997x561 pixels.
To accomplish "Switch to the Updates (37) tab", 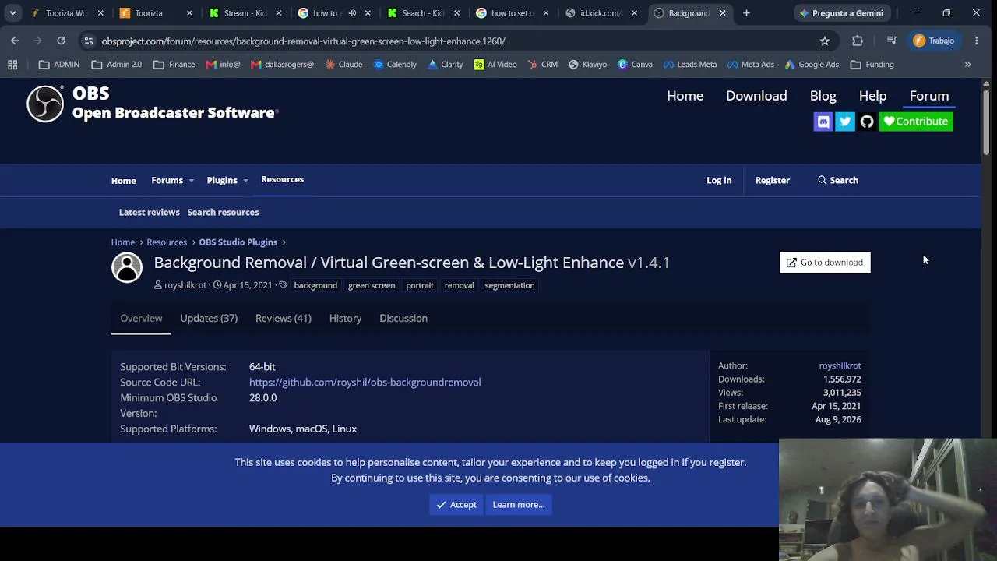I will [x=209, y=318].
